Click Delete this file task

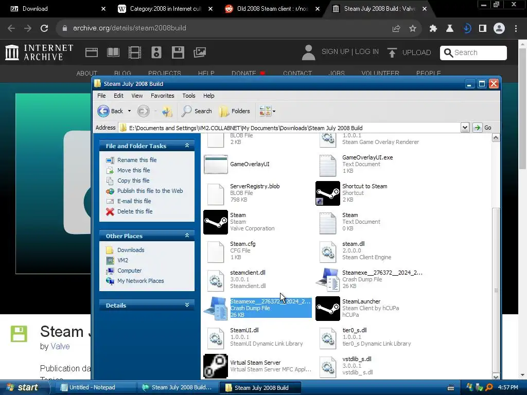pyautogui.click(x=135, y=211)
